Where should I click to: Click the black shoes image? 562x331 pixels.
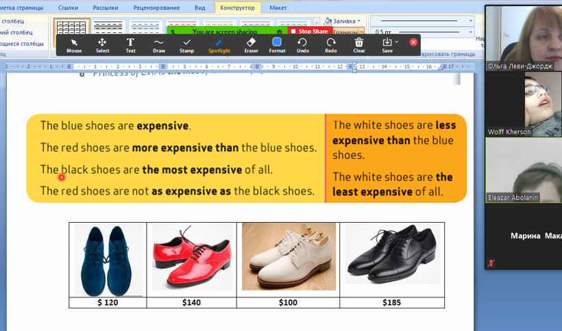[392, 257]
